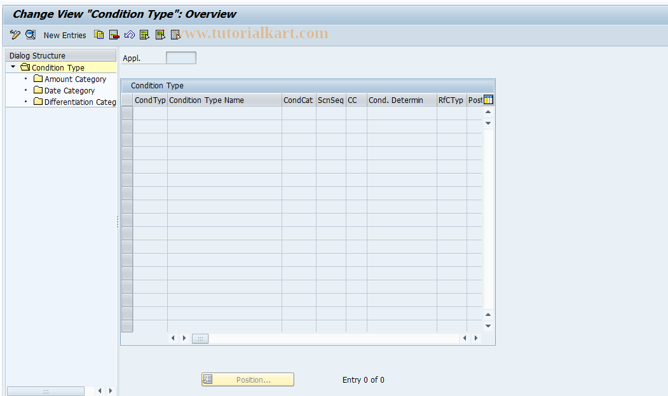Click the Appl. input field
Viewport: 668px width, 396px height.
tap(181, 58)
